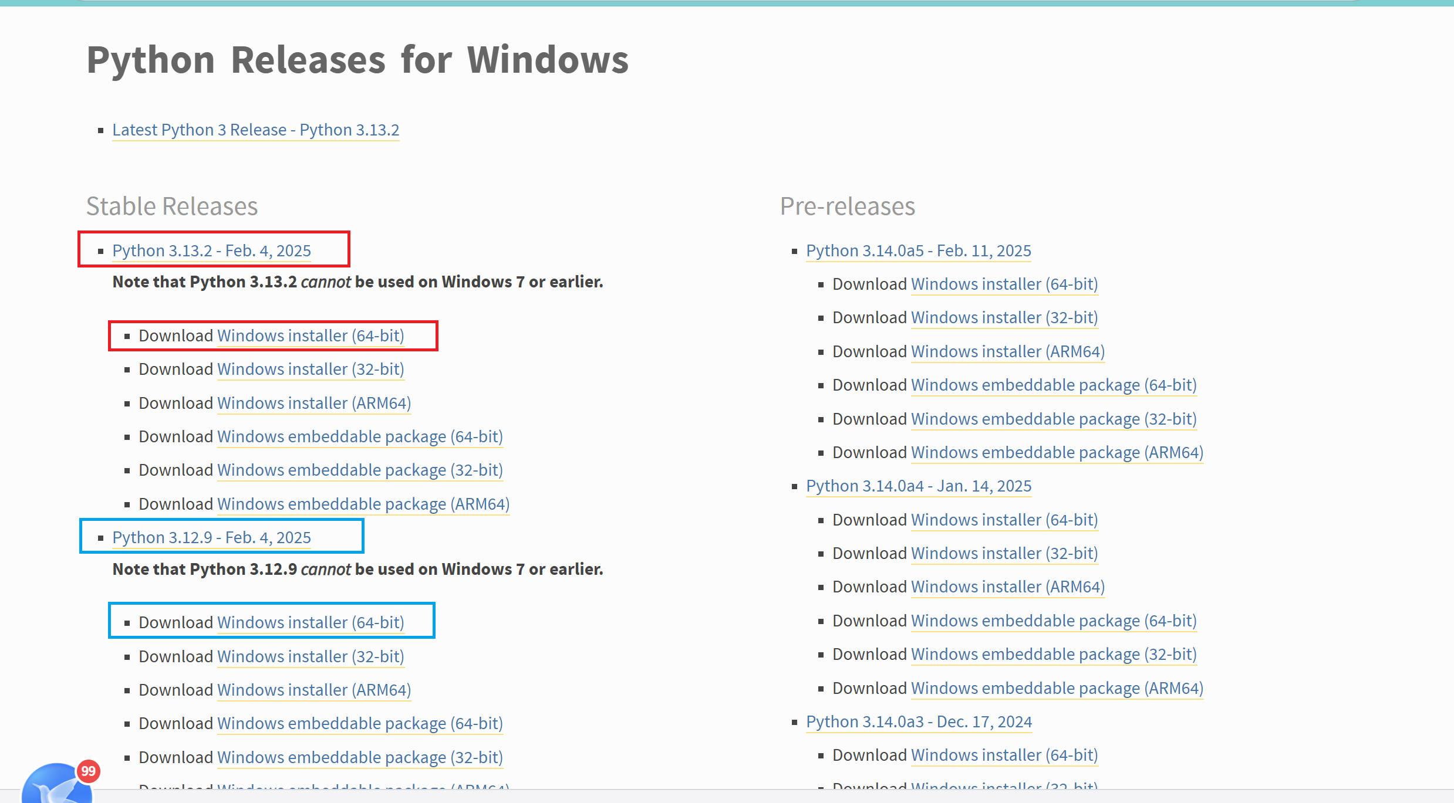This screenshot has width=1454, height=803.
Task: Open Python 3.14.0a3 - Dec. 17, 2024 pre-release
Action: point(919,721)
